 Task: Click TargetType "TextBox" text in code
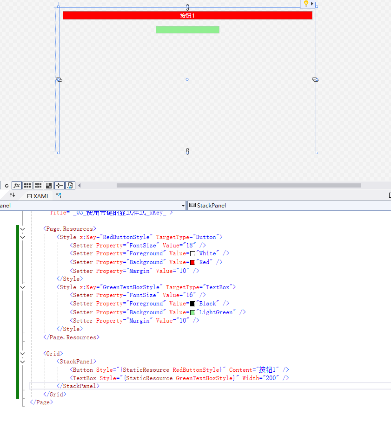click(x=218, y=287)
